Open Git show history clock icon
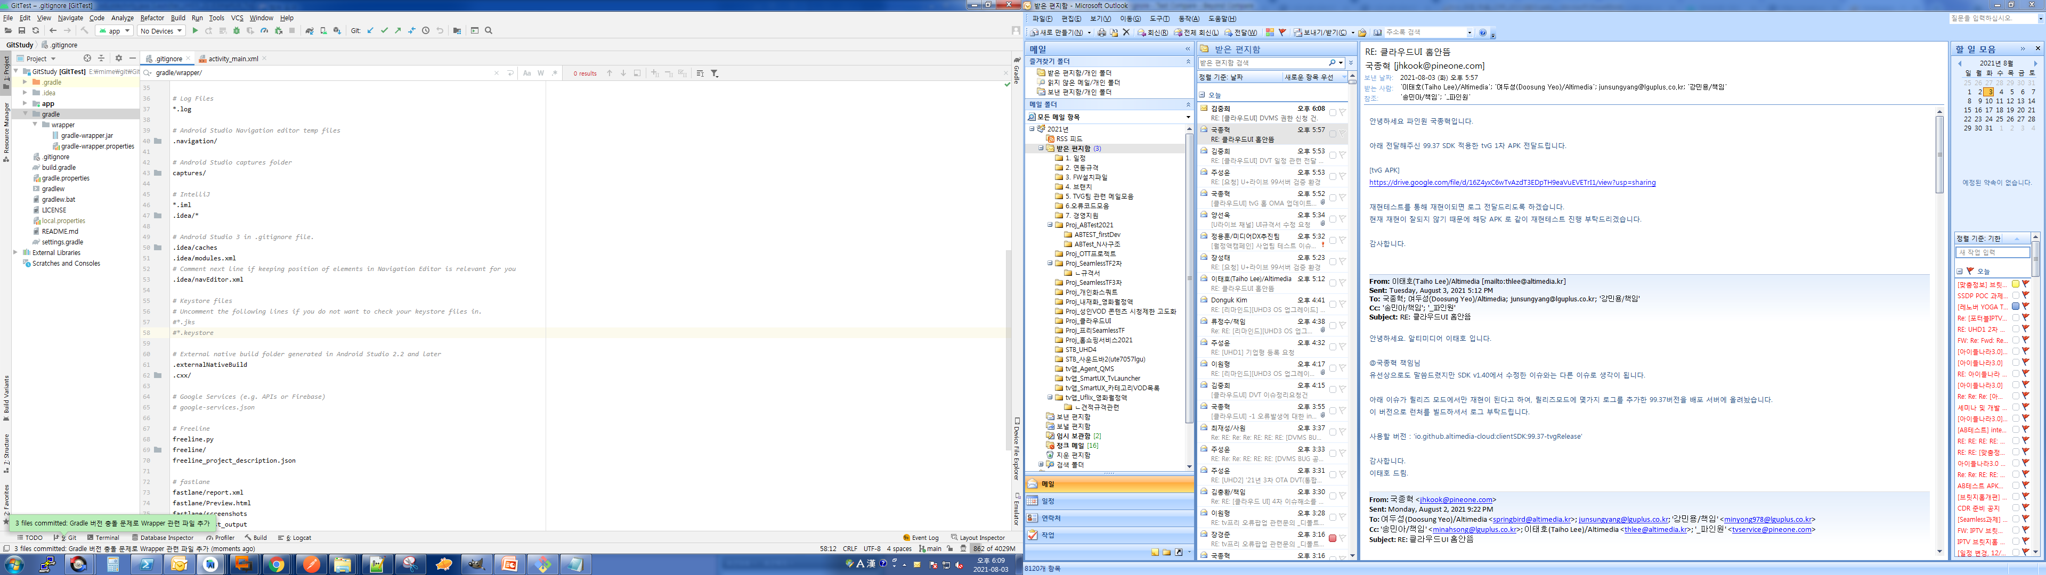Viewport: 2046px width, 575px height. pyautogui.click(x=426, y=31)
